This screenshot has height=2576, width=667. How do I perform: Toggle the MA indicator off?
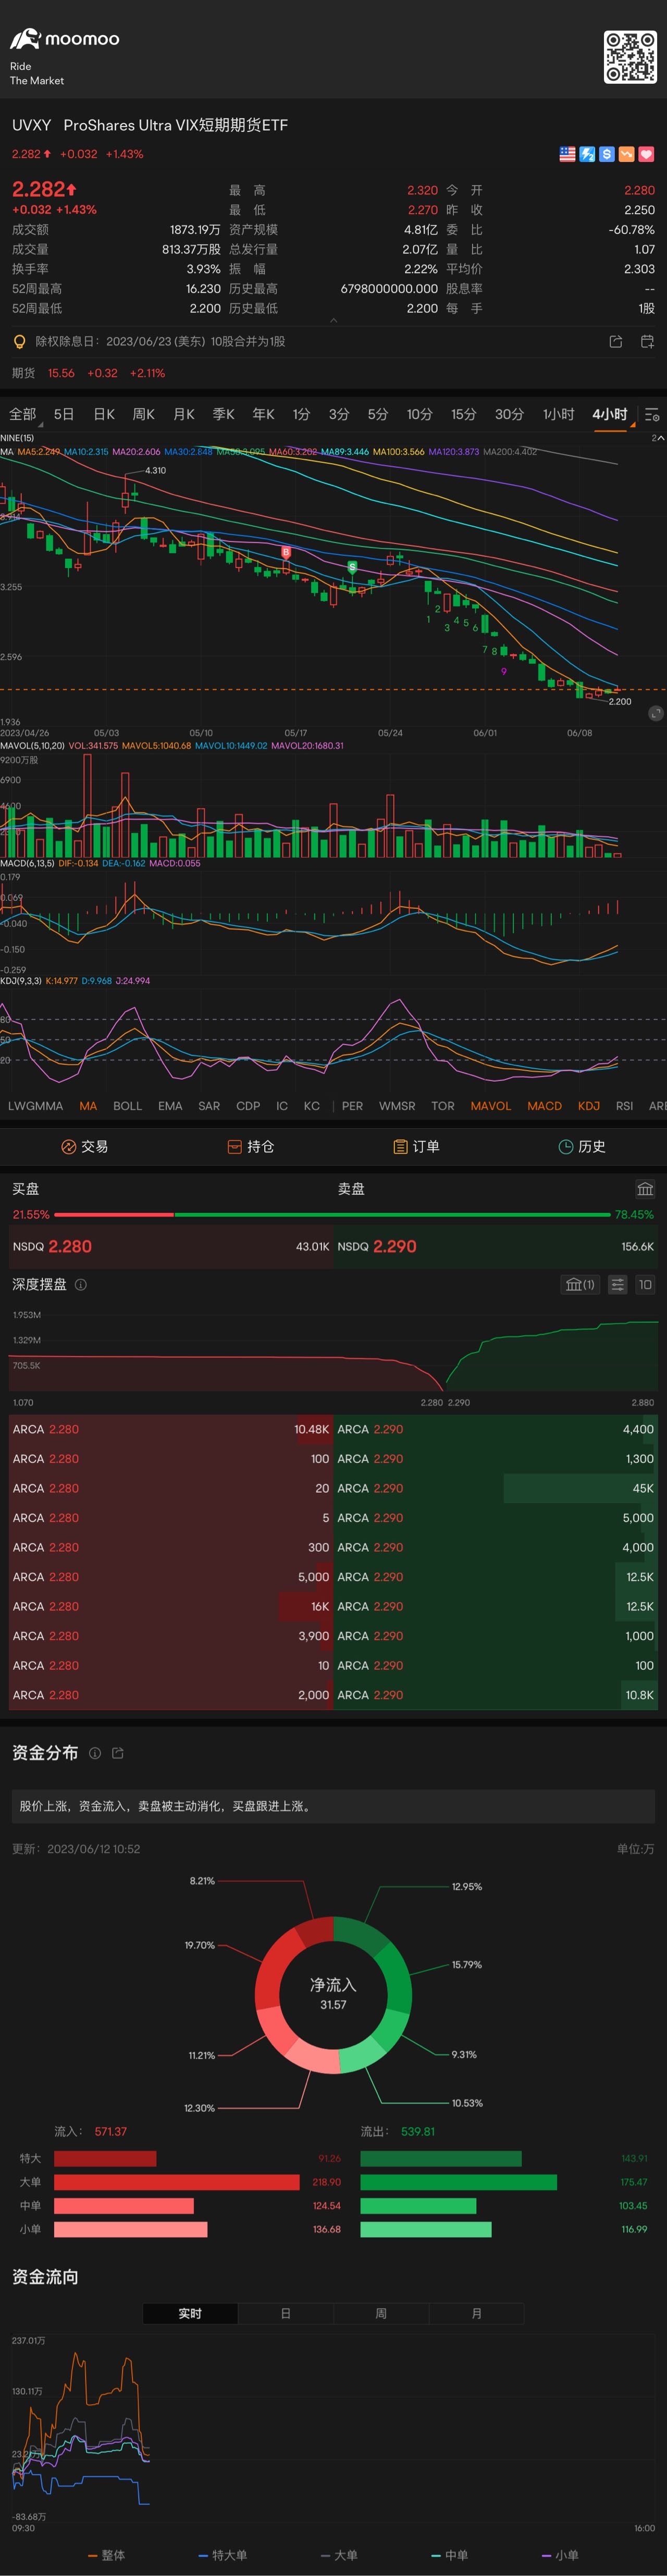pos(88,1106)
